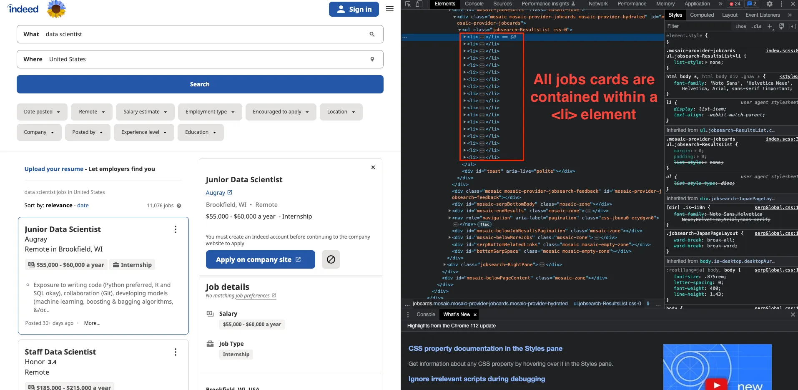Click the YouTube play thumbnail in What's New
Screen dimensions: 798x390
717,367
